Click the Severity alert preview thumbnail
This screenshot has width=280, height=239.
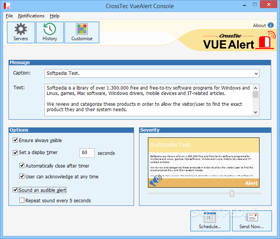click(204, 163)
